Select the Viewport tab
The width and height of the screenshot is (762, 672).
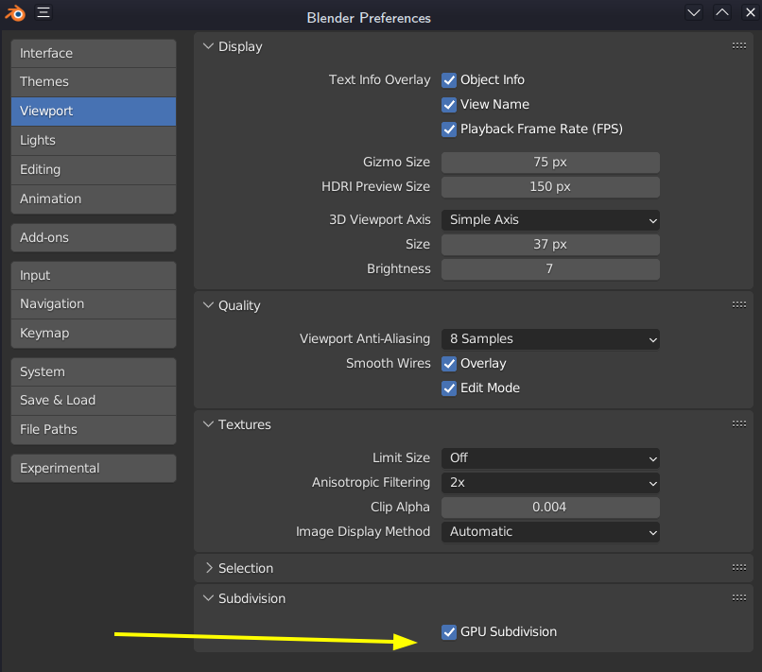click(94, 112)
